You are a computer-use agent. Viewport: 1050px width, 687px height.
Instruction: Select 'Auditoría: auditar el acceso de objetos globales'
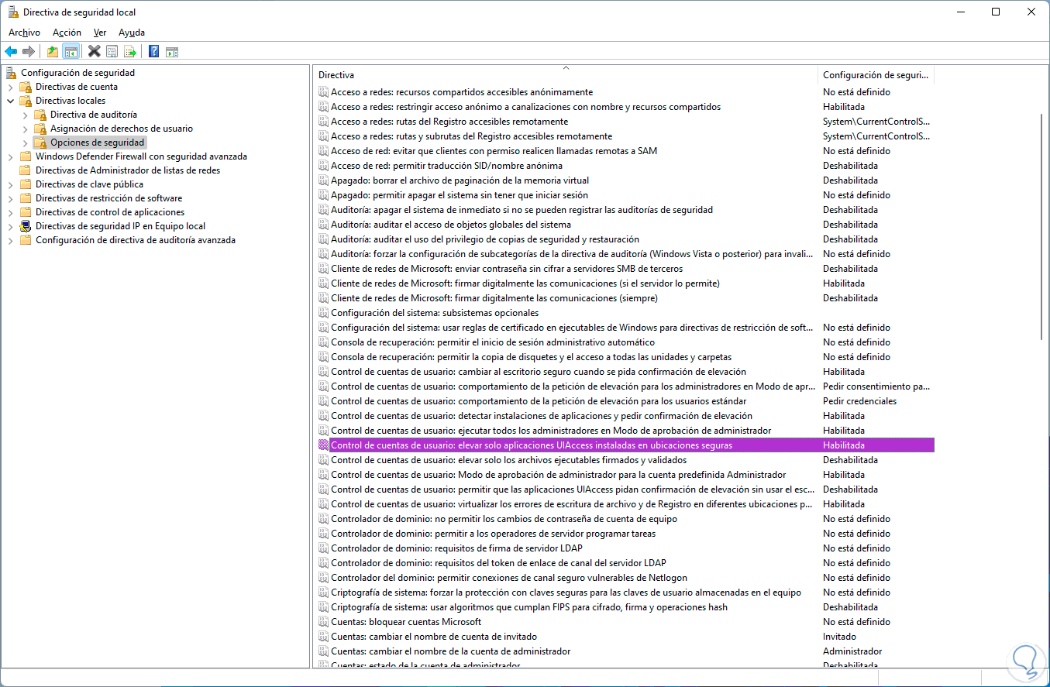click(x=451, y=225)
